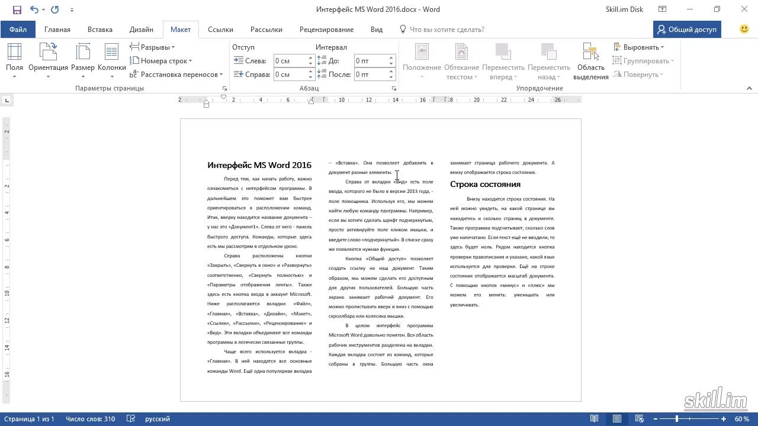758x426 pixels.
Task: Open the Размер page size menu
Action: click(x=83, y=61)
